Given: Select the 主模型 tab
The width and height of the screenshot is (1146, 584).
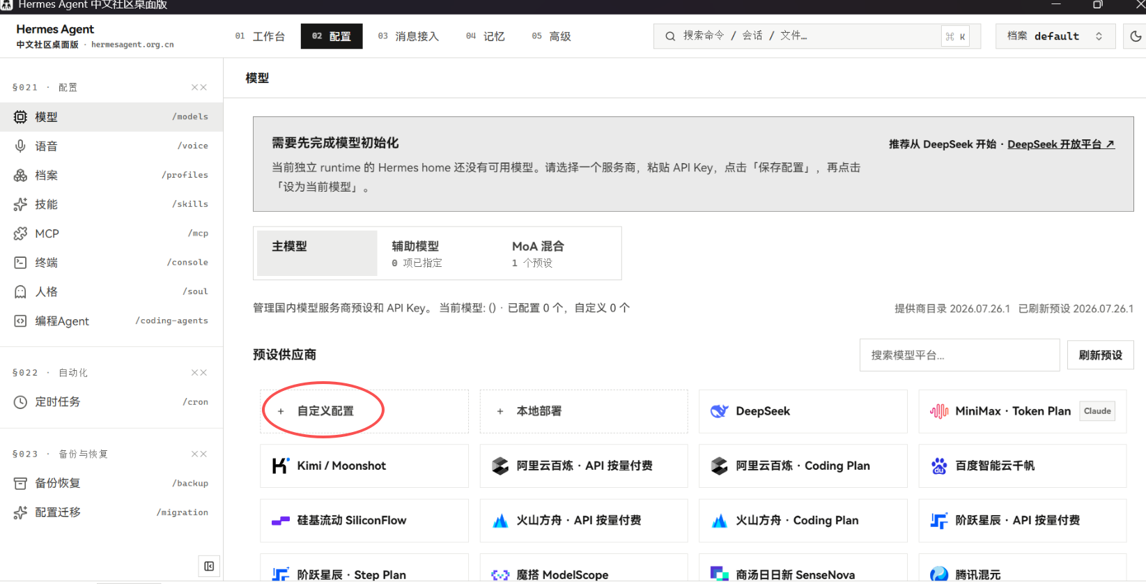Looking at the screenshot, I should point(317,253).
